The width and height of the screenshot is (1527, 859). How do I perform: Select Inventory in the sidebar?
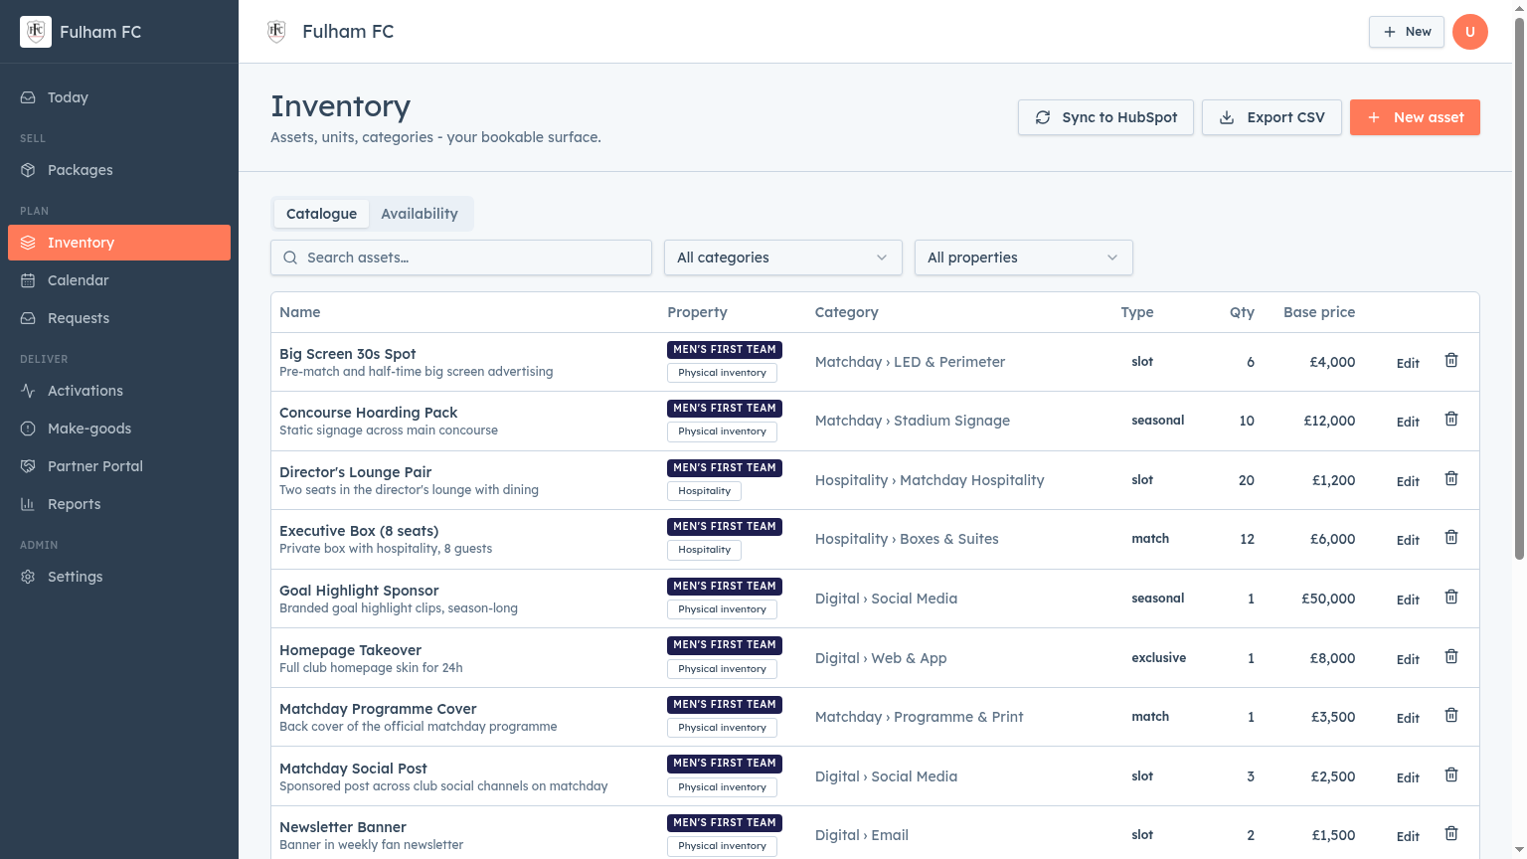pos(119,243)
